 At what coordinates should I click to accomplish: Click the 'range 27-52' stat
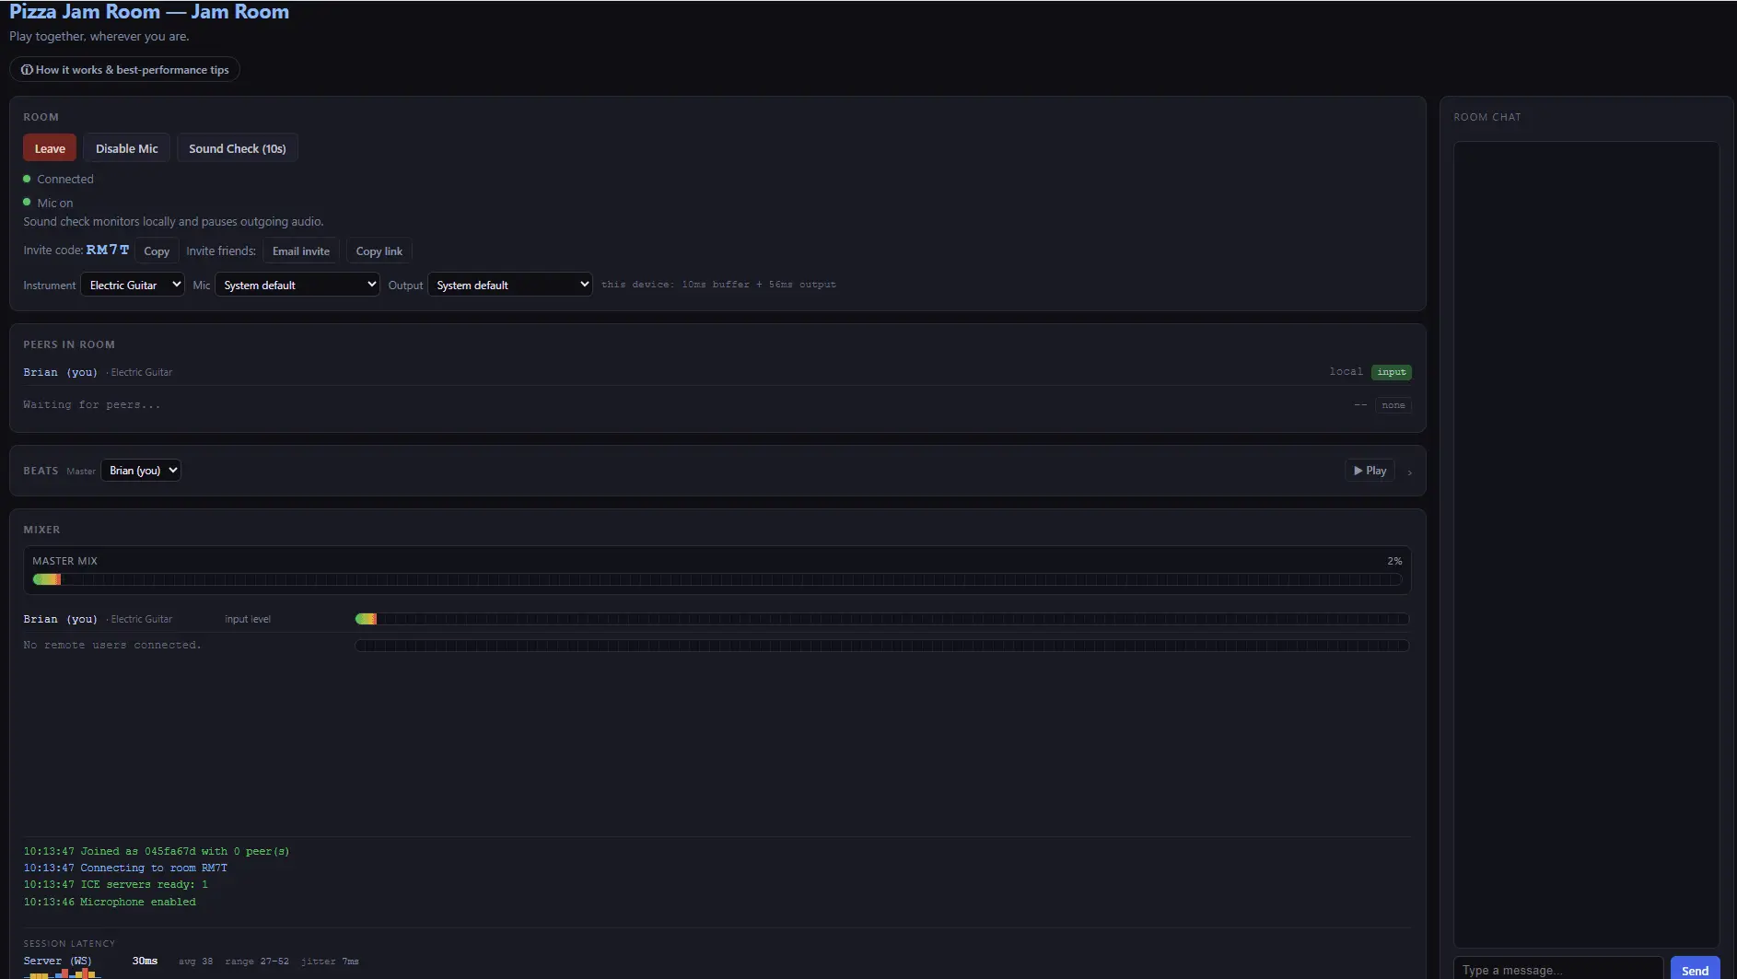(x=257, y=962)
